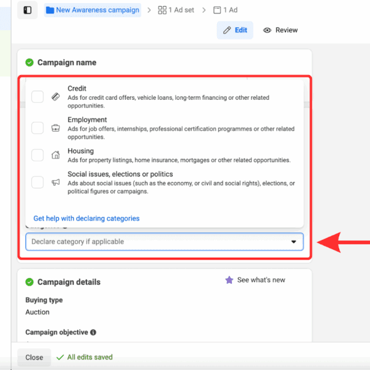Click the Credit category card icon
The image size is (370, 370).
55,97
